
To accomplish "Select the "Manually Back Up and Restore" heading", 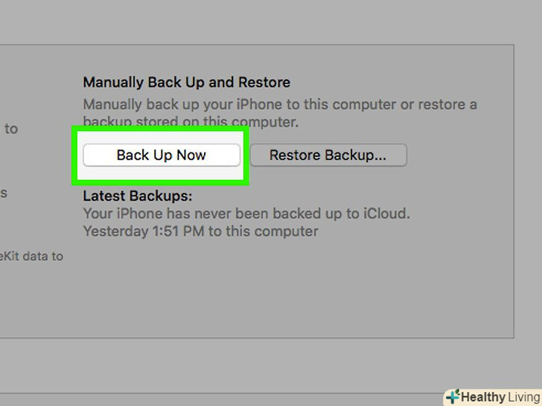I will [186, 83].
